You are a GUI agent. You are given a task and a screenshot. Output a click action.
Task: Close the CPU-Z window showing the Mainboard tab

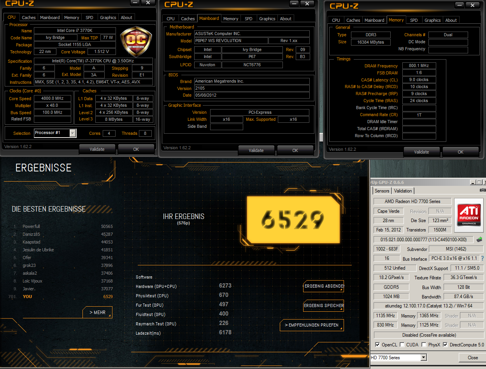point(307,4)
